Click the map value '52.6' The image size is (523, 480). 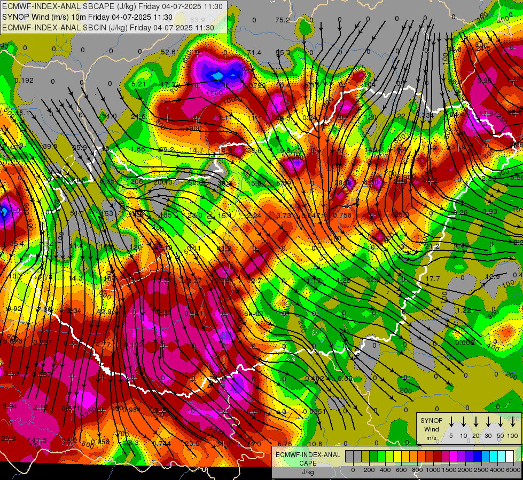[x=168, y=52]
